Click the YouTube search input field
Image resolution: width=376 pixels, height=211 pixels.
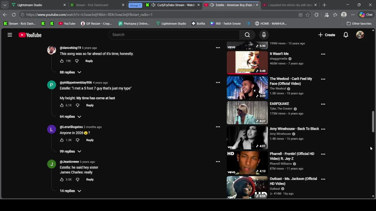174,35
